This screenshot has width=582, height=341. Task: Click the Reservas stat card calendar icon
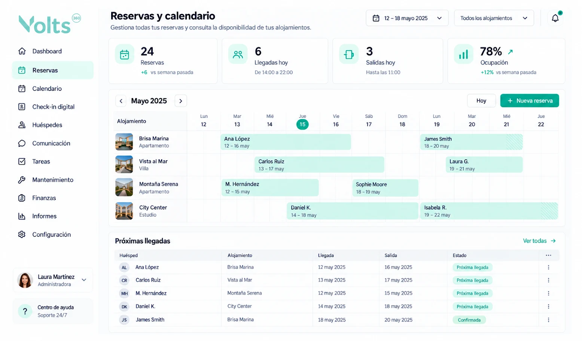(125, 55)
